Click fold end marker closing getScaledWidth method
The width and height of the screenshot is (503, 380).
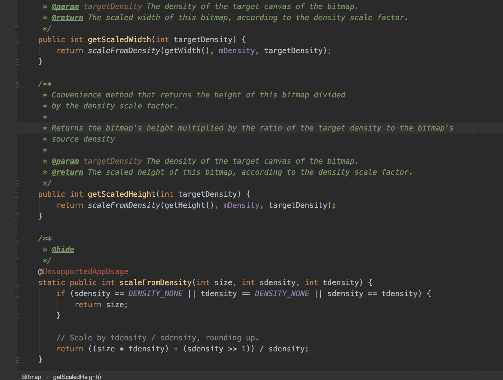pyautogui.click(x=17, y=62)
